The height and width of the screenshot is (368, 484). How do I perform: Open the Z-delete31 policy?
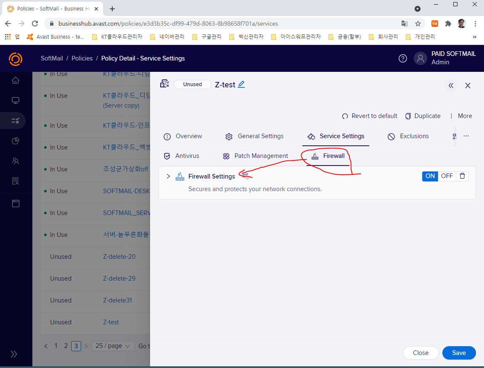tap(117, 300)
